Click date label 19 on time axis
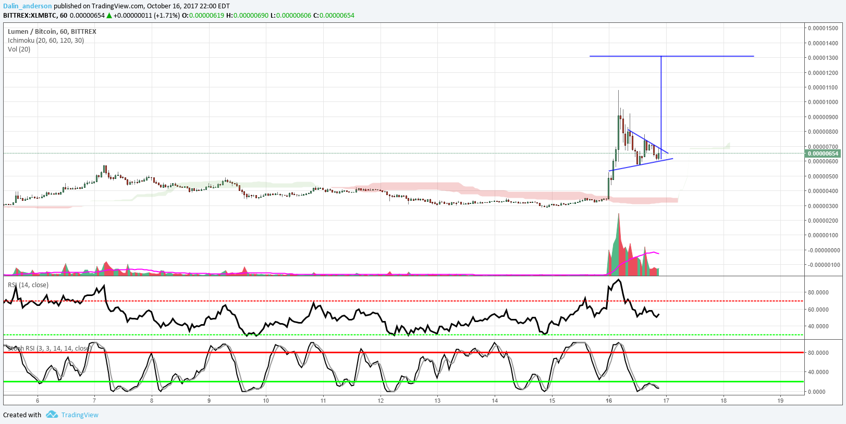 pos(780,400)
